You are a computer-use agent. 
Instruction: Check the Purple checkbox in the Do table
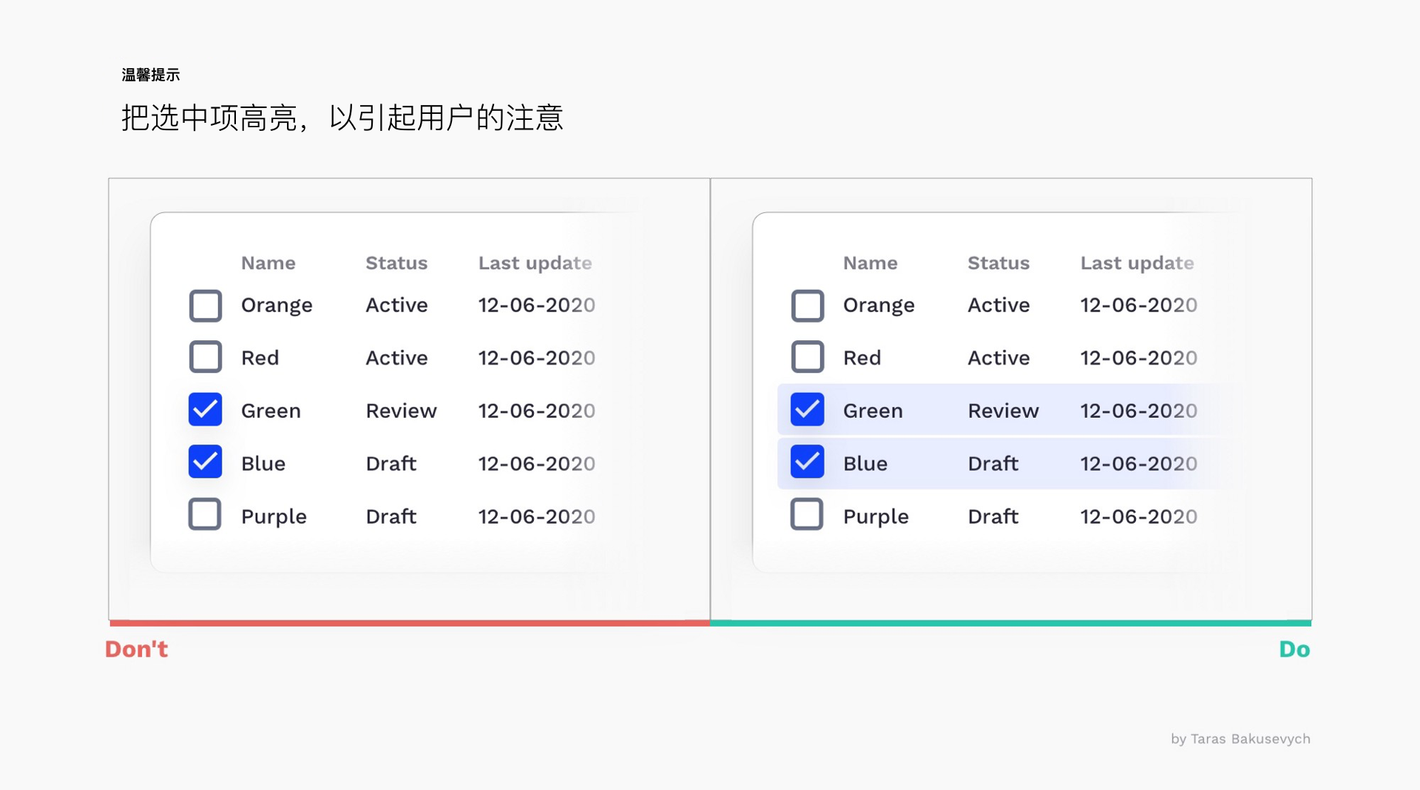[x=807, y=514]
